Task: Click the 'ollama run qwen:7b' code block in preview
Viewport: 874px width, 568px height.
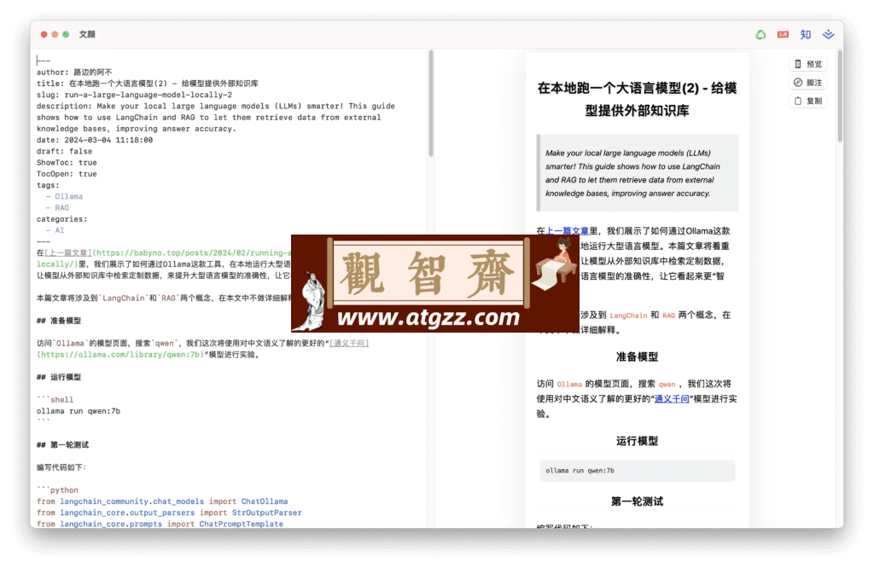Action: pos(637,471)
